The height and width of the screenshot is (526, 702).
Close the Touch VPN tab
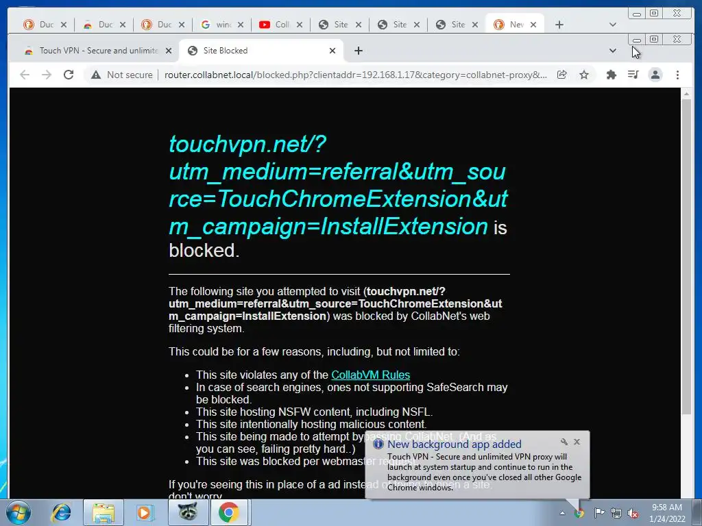click(169, 51)
